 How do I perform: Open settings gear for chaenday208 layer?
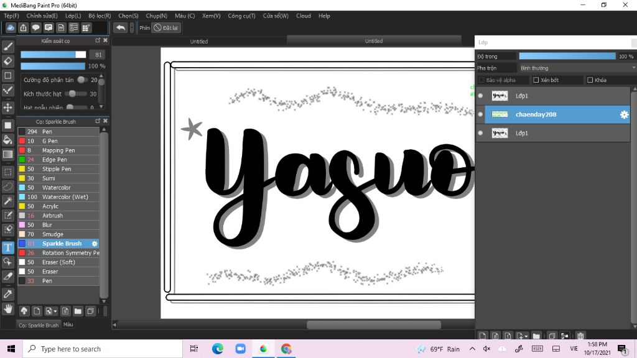click(x=624, y=115)
